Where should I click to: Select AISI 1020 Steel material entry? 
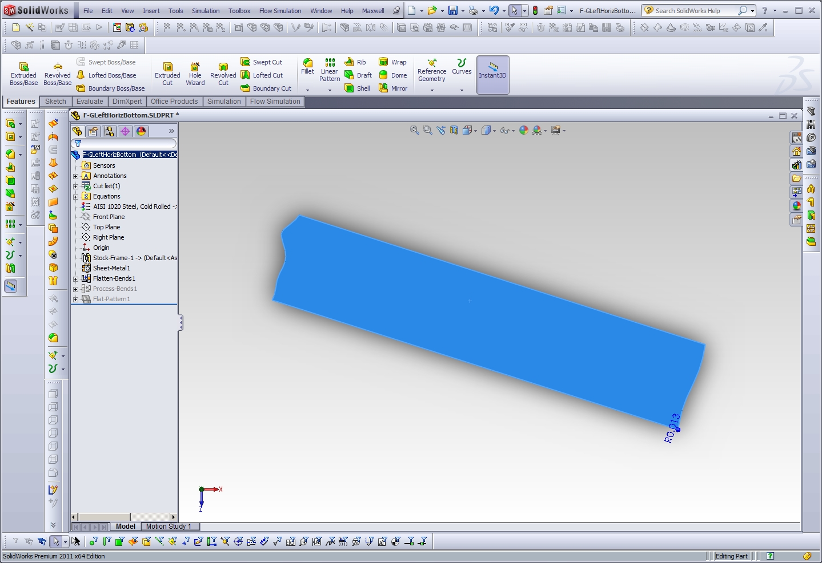point(131,206)
